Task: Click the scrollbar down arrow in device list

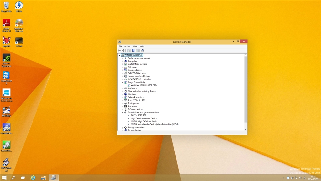Action: pyautogui.click(x=245, y=129)
